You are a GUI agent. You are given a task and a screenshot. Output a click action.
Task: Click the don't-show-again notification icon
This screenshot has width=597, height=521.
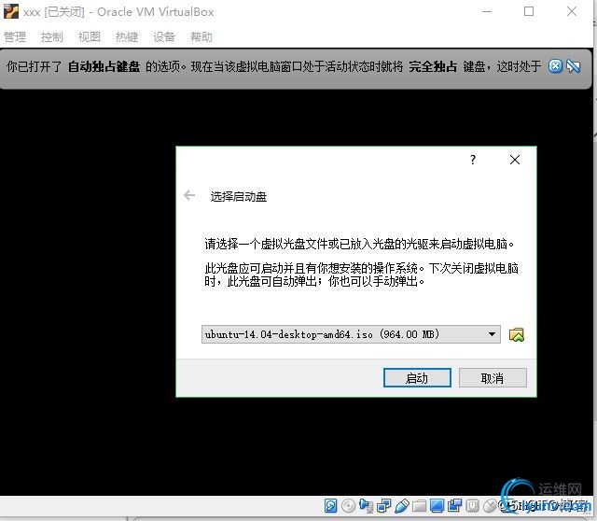[x=573, y=66]
